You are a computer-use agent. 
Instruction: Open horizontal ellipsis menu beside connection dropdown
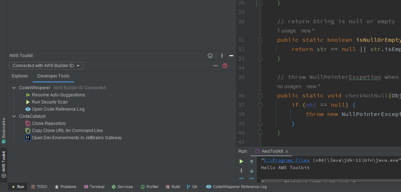coord(216,66)
